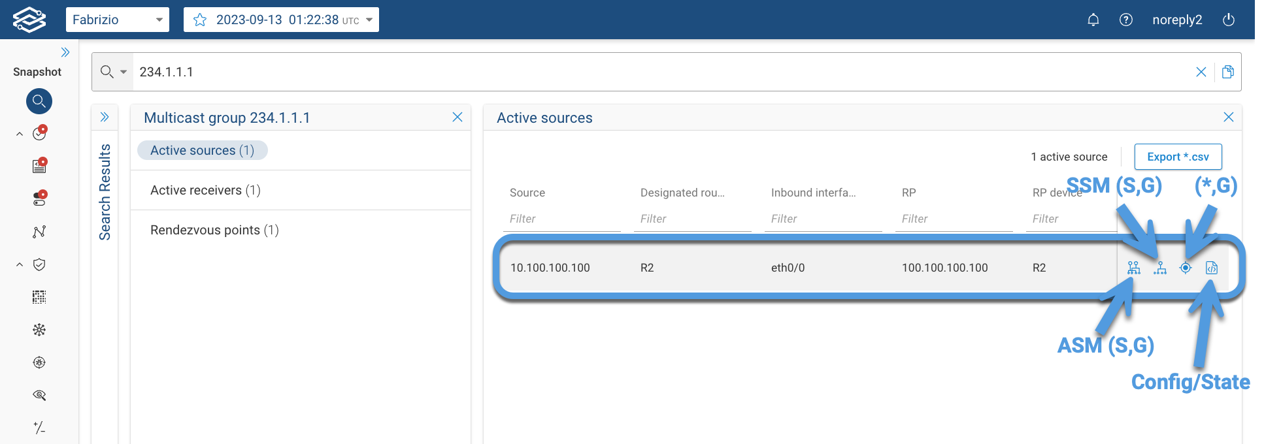
Task: Open the verify checks clock icon
Action: click(x=40, y=133)
